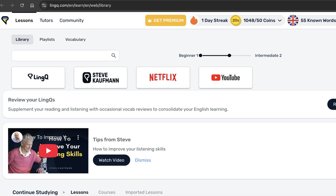Expand the coins dropdown chevron
Screen dimensions: 336x196
click(x=280, y=20)
